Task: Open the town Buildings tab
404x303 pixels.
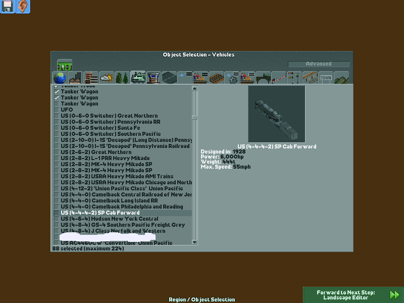Action: click(91, 78)
